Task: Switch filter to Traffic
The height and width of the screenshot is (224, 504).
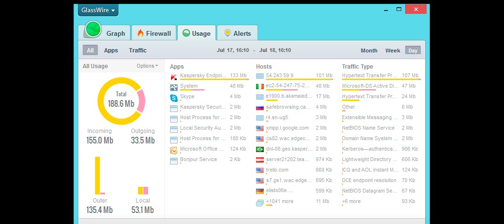Action: [138, 51]
